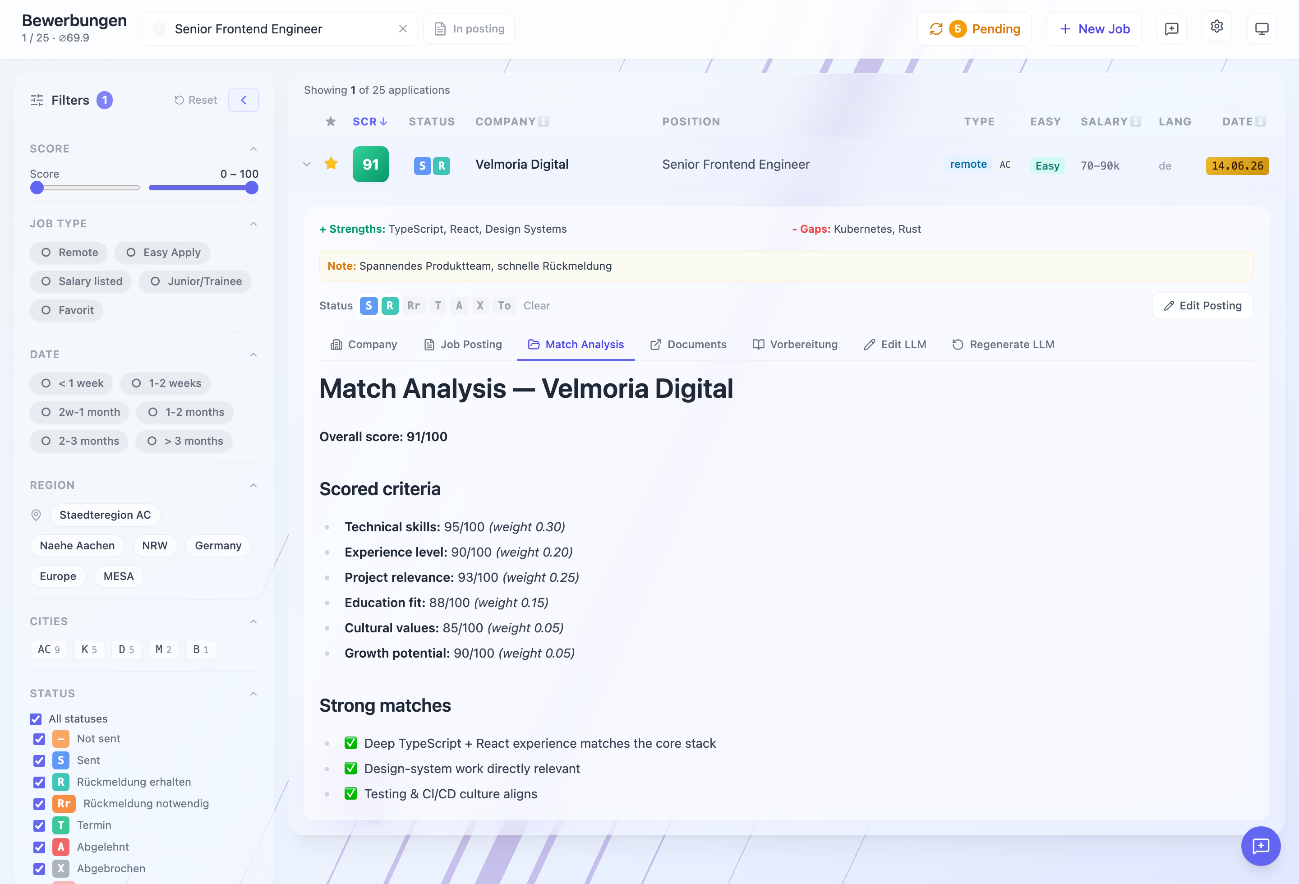Image resolution: width=1299 pixels, height=884 pixels.
Task: Toggle the gold favorite star for Velmoria Digital
Action: coord(331,164)
